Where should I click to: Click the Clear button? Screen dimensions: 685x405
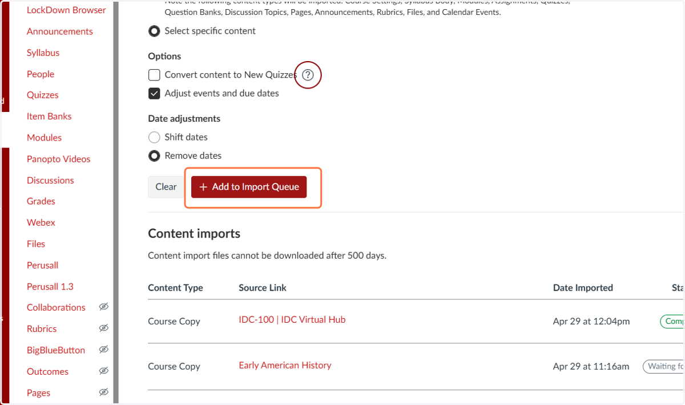point(166,187)
